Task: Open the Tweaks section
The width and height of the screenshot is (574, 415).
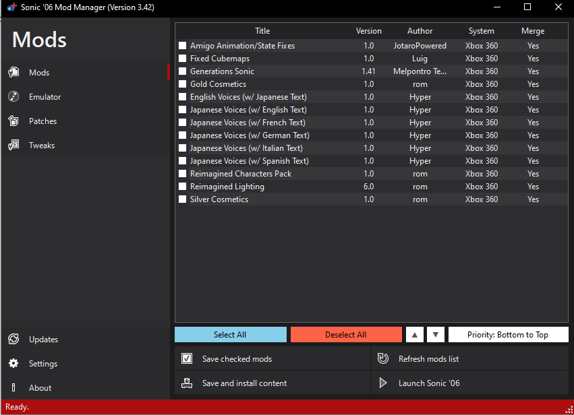Action: coord(85,145)
